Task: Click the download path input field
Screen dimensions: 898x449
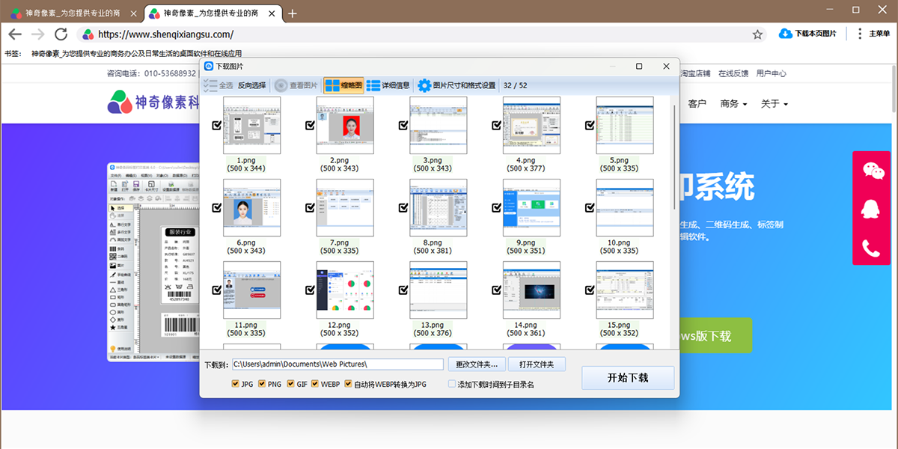Action: pos(337,364)
